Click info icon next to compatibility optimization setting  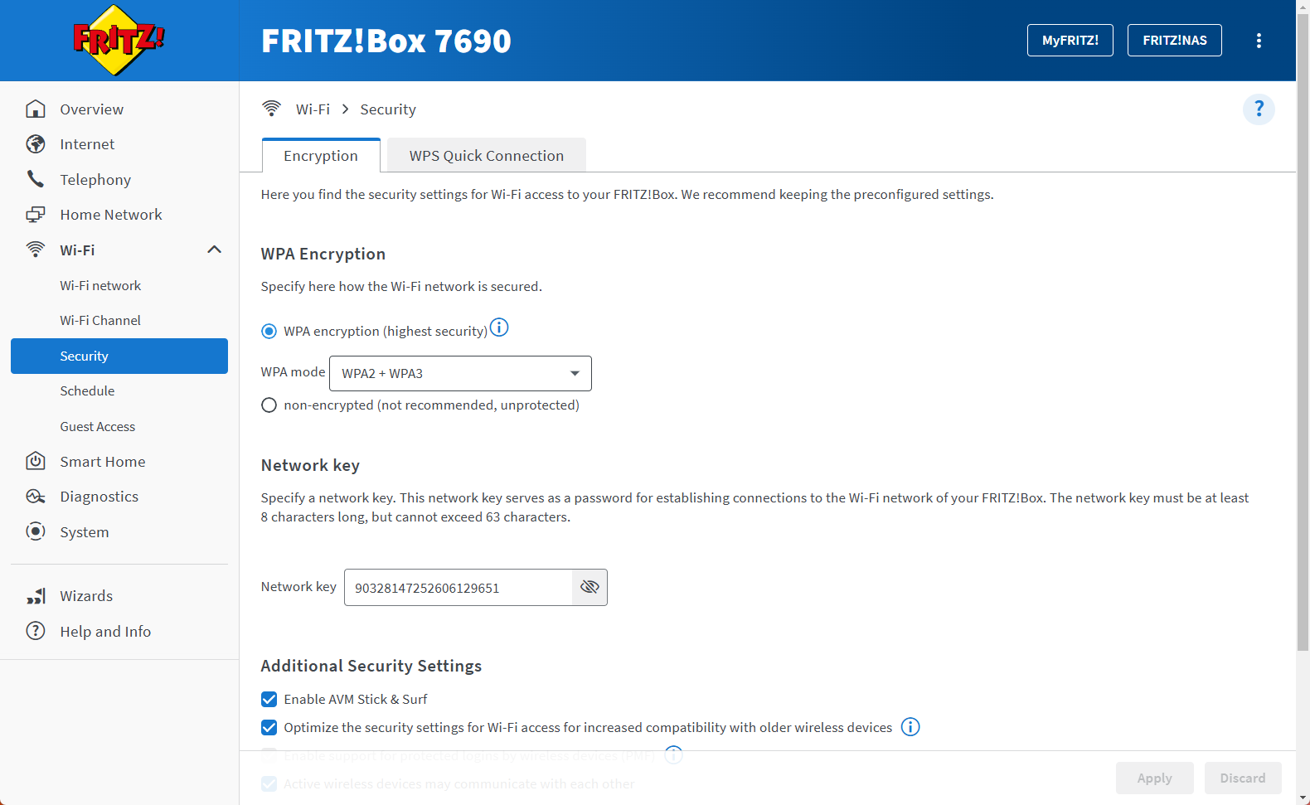click(x=910, y=727)
